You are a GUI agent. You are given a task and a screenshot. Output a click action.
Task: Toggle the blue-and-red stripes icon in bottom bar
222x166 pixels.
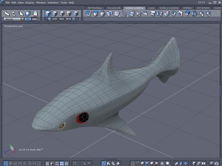[x=62, y=163]
